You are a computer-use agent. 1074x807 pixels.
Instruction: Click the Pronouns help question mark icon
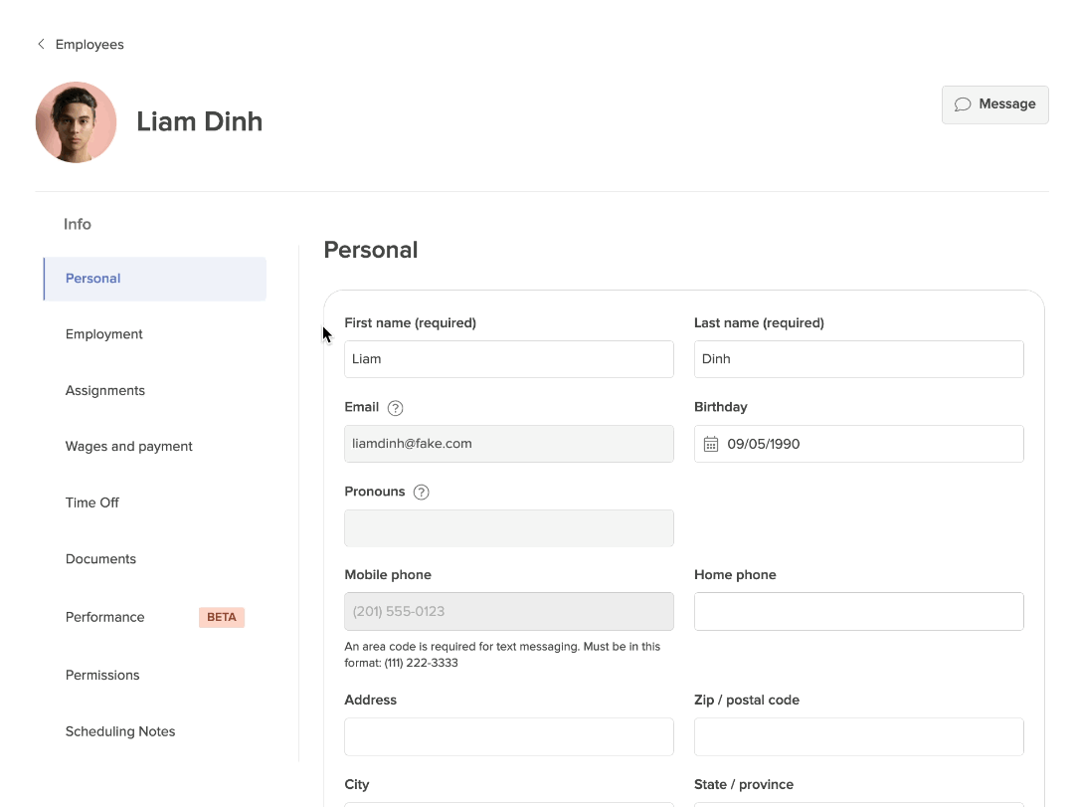click(x=421, y=492)
